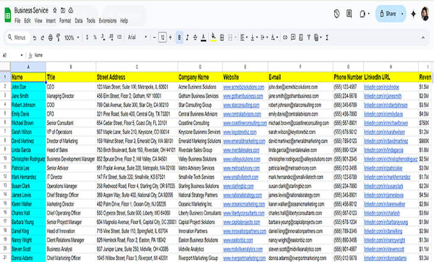Insert a comment from the toolbar

(293, 38)
